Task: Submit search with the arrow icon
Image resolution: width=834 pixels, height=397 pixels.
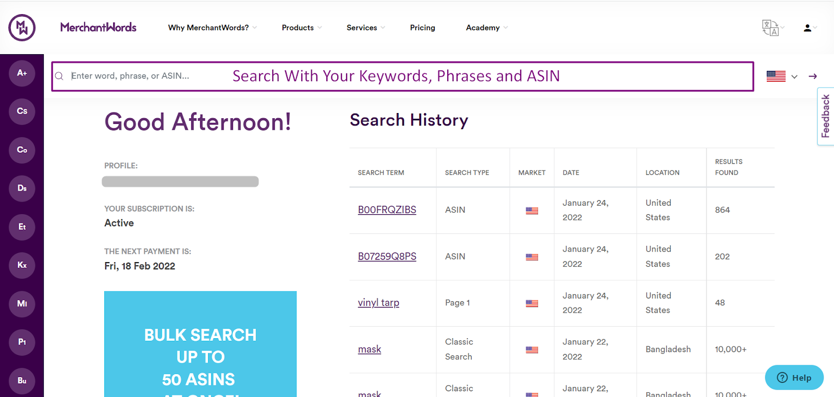Action: (x=813, y=77)
